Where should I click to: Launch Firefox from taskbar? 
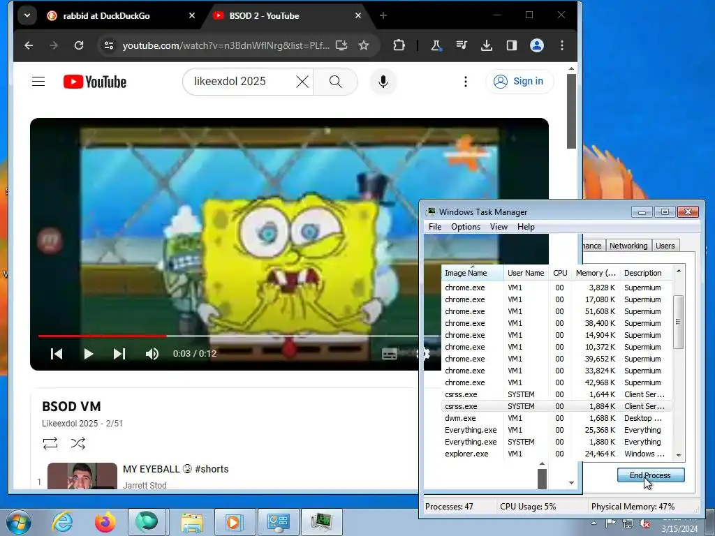tap(105, 522)
